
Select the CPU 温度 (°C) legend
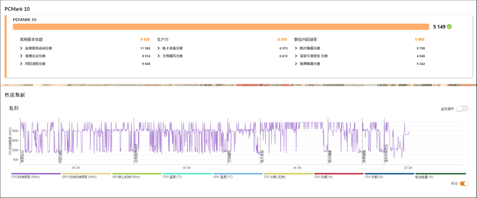coord(187,175)
